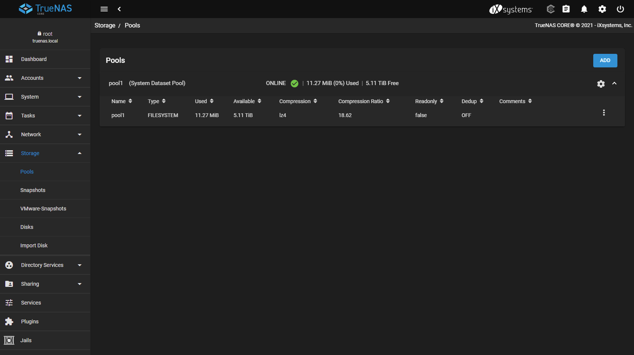Sort by the Readonly column
This screenshot has height=355, width=634.
(x=429, y=101)
